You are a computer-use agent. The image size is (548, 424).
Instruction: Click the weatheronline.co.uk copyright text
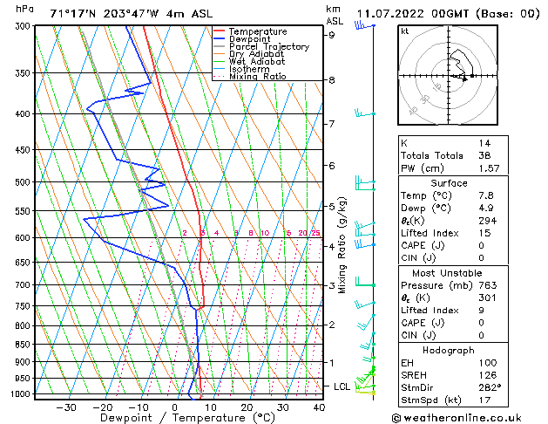tap(457, 418)
